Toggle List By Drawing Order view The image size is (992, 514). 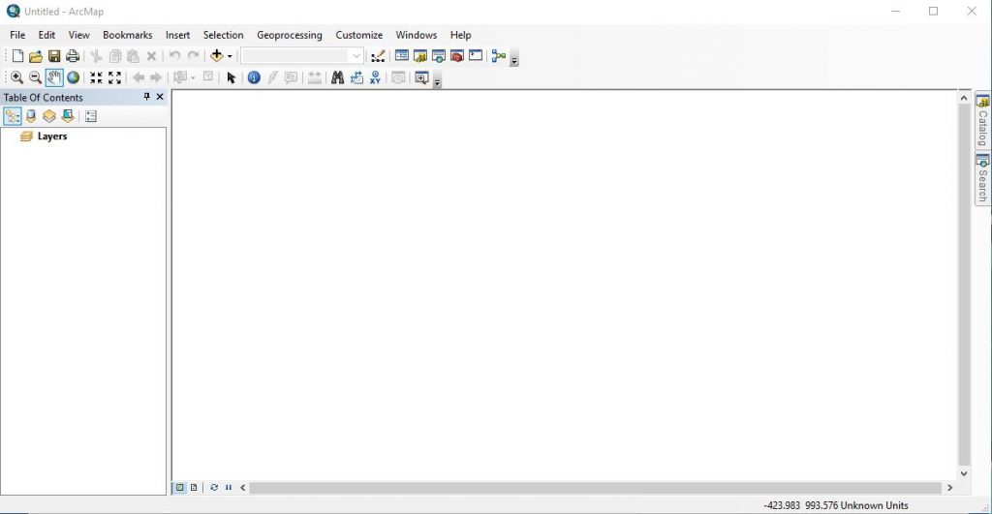pos(12,116)
